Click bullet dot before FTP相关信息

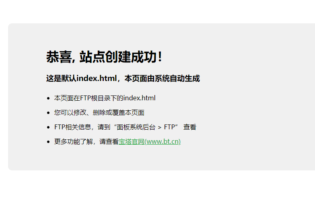(x=48, y=127)
